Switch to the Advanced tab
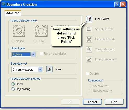This screenshot has height=110, width=129. 13,13
